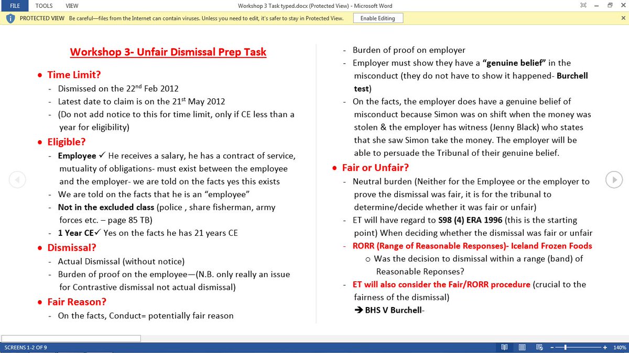
Task: Click 'Dismissed on the 22nd Feb 2012' line
Action: point(118,88)
